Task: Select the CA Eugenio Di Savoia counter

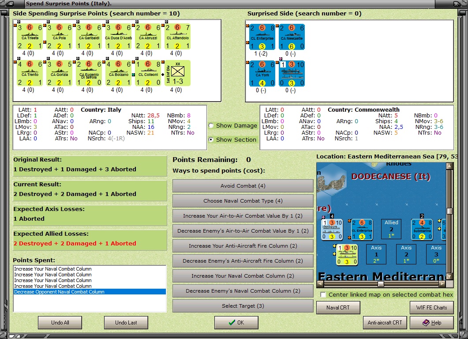Action: pyautogui.click(x=89, y=73)
